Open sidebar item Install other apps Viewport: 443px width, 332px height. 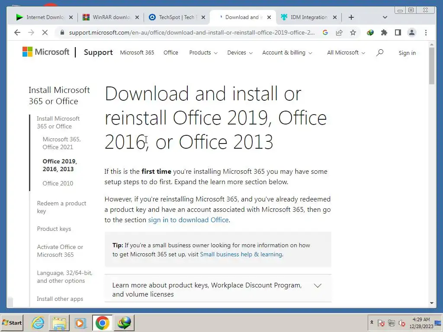[60, 298]
